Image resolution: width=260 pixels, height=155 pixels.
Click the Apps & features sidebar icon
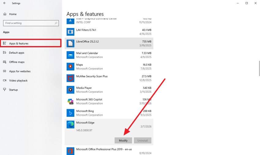(5, 43)
